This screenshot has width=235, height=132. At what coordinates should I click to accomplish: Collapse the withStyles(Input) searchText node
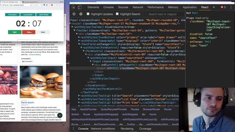tap(88, 58)
